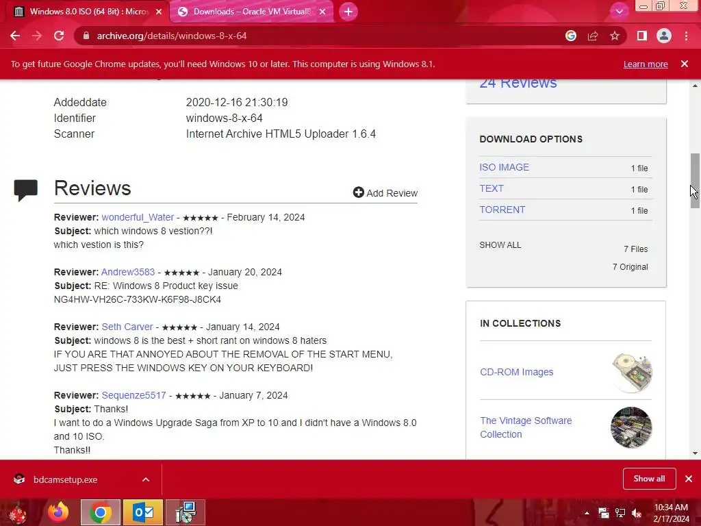Open the Chrome three-dot menu

pyautogui.click(x=686, y=36)
